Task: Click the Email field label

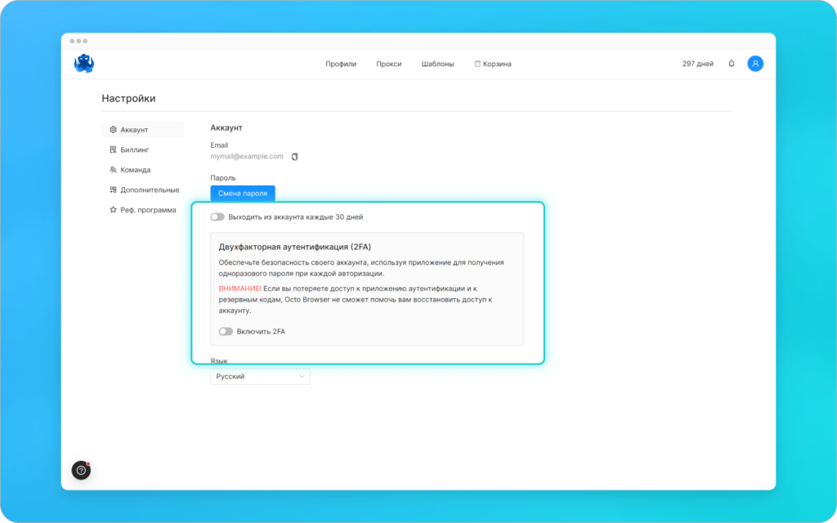Action: pos(219,145)
